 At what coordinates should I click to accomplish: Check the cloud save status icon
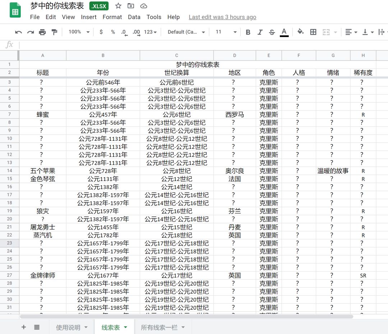pyautogui.click(x=144, y=6)
